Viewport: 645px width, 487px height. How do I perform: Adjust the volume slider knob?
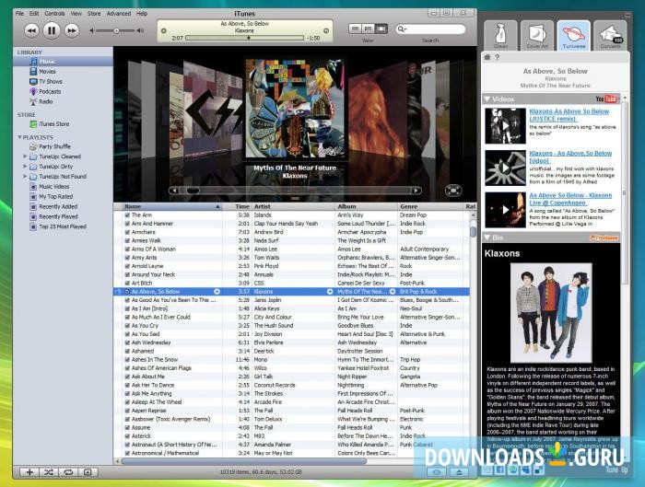coord(116,30)
